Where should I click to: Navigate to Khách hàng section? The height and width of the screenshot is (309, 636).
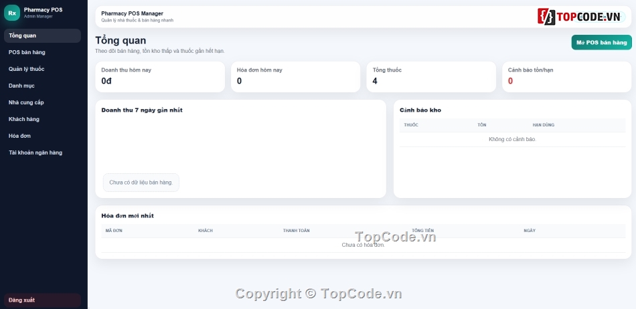tap(42, 119)
